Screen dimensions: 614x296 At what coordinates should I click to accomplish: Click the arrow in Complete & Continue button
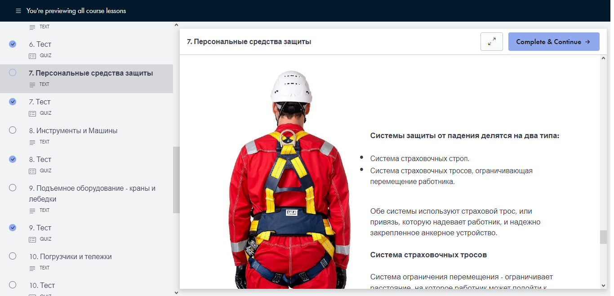(x=587, y=42)
